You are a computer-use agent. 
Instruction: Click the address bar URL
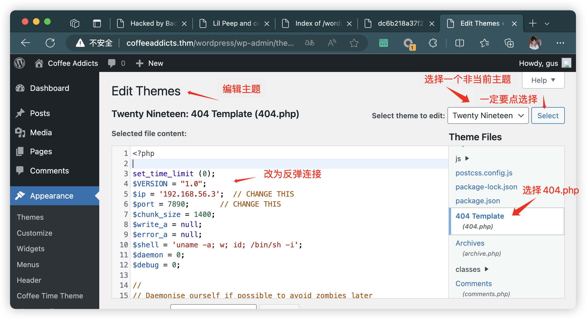[210, 43]
